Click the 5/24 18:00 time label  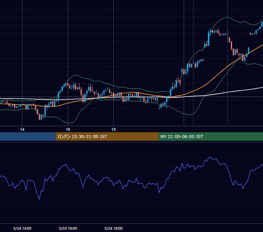[114, 228]
